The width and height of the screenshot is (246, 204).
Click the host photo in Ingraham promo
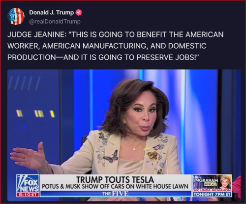(225, 182)
